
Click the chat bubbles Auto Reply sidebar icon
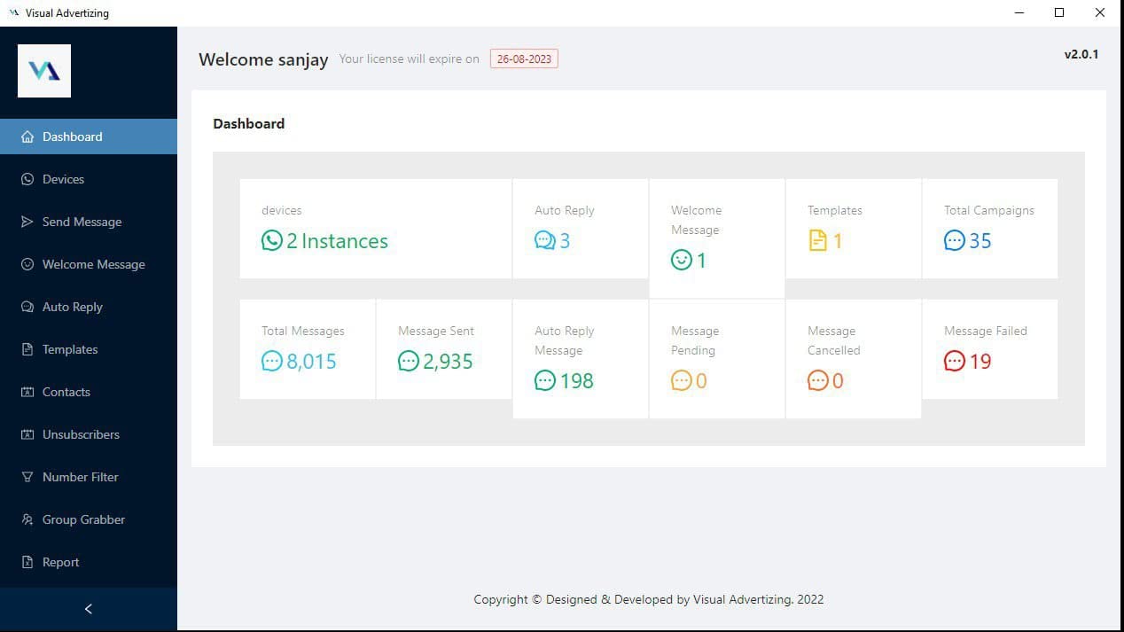(x=27, y=307)
